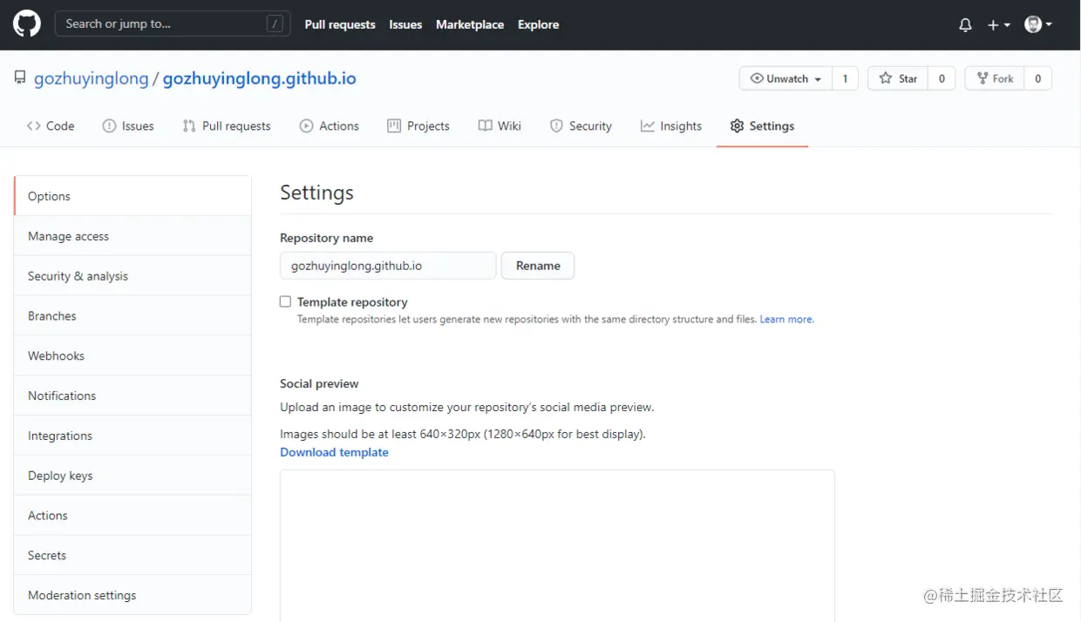Image resolution: width=1081 pixels, height=622 pixels.
Task: Click the Download template link
Action: 334,452
